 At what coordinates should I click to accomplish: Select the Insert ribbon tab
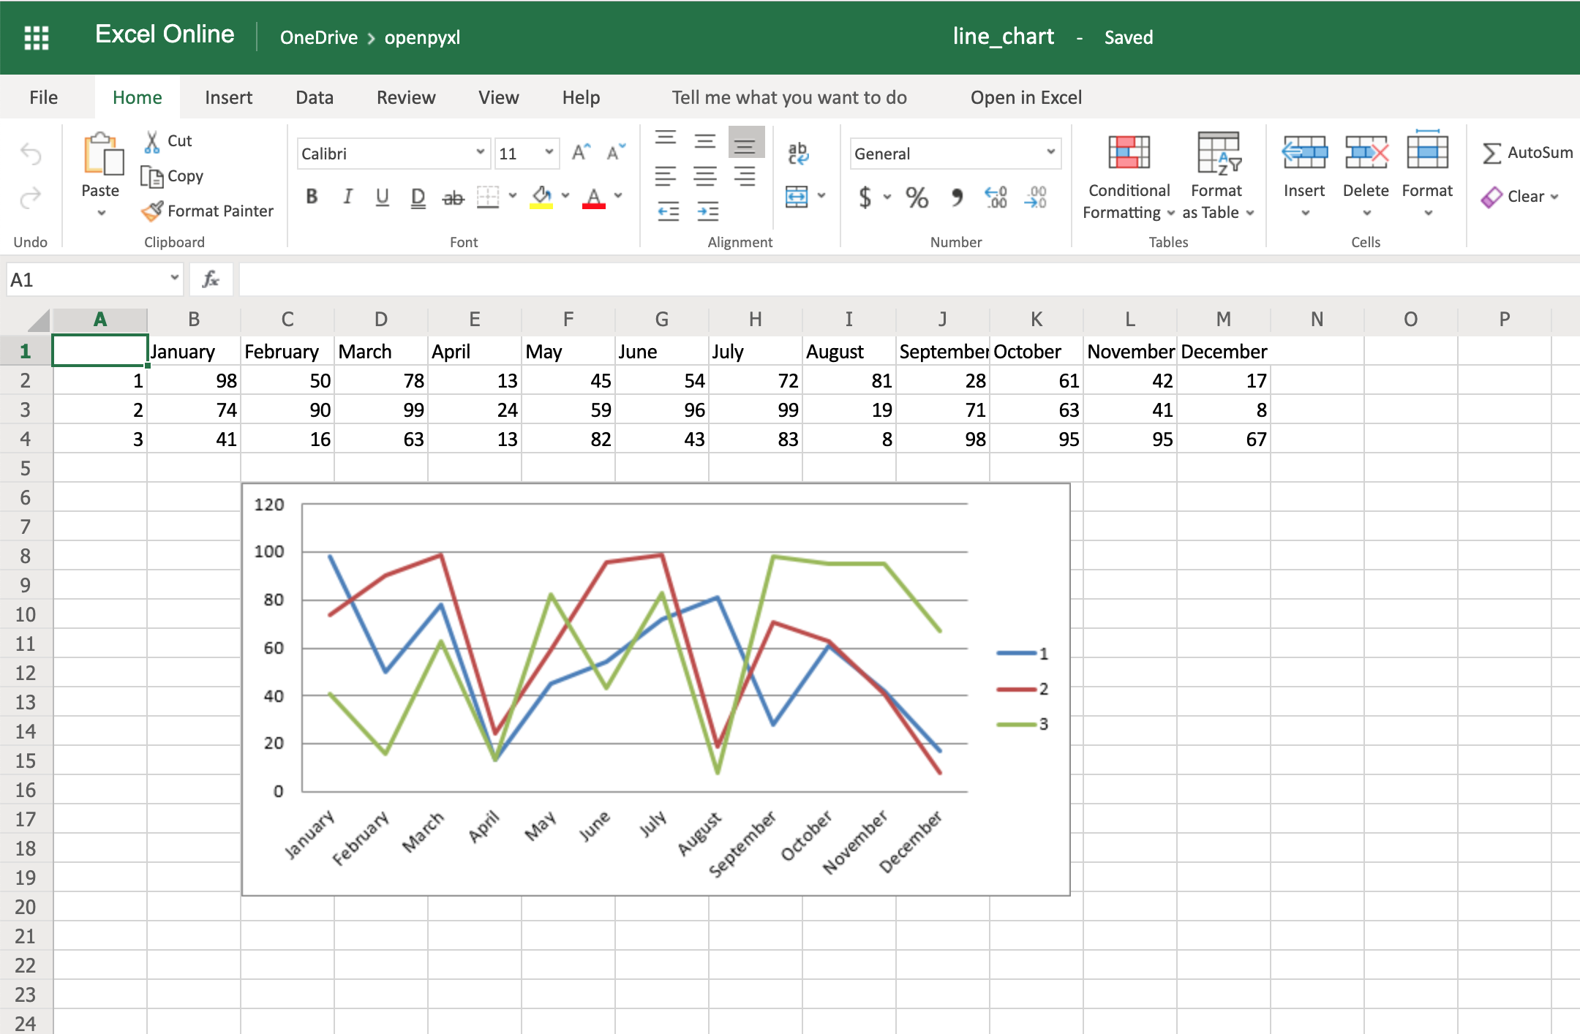point(226,97)
